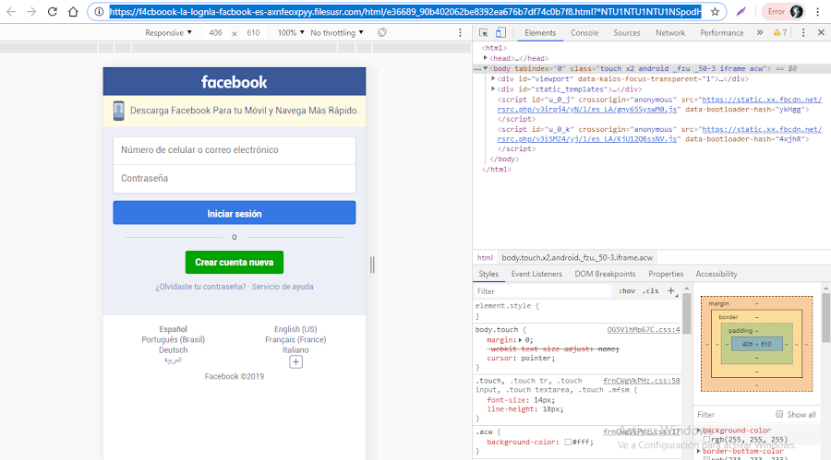Open the Event Listeners sub-tab

(x=536, y=274)
